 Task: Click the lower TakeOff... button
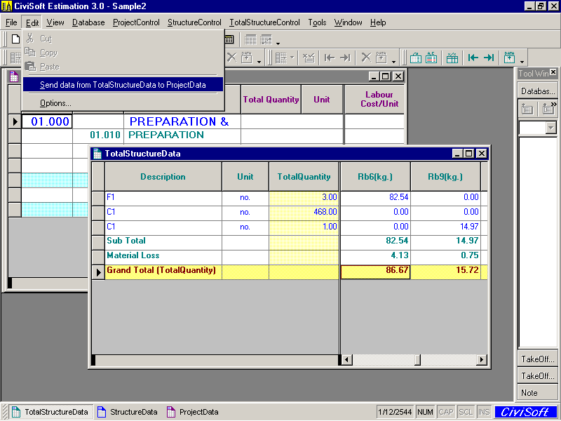pos(537,376)
